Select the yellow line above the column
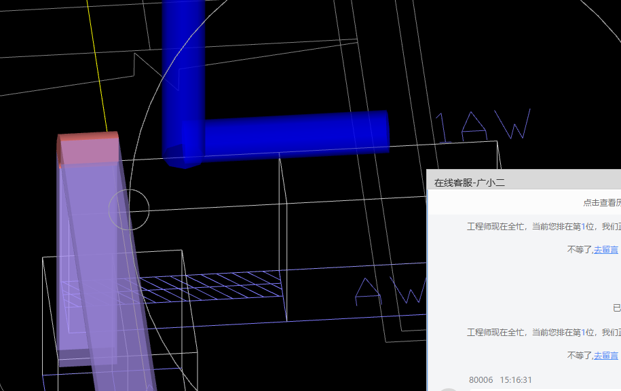Screen dimensions: 621x391 97,65
